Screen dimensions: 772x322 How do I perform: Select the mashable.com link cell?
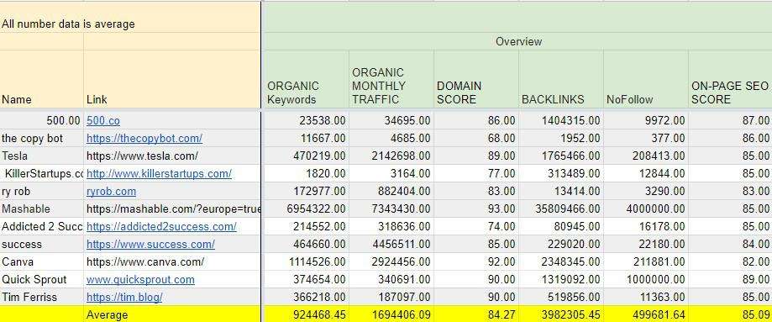[x=172, y=209]
